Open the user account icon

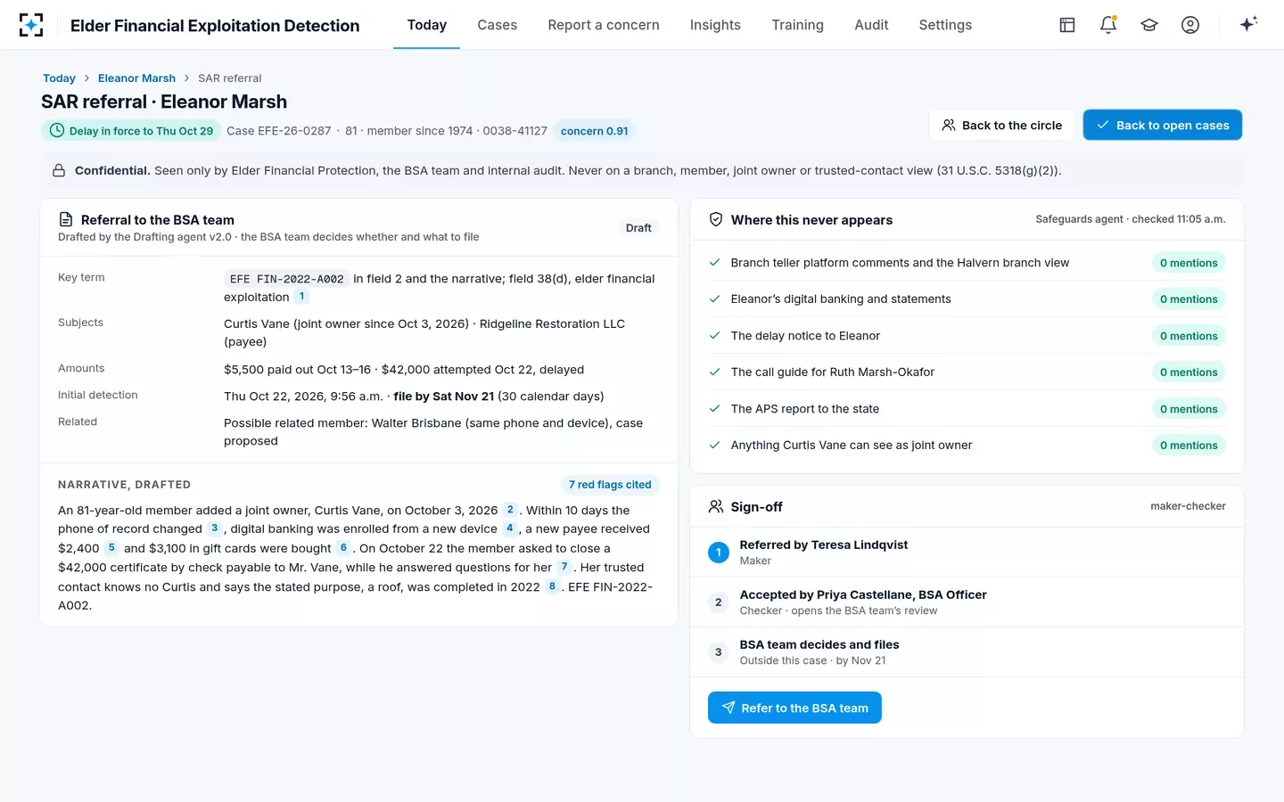(x=1190, y=25)
